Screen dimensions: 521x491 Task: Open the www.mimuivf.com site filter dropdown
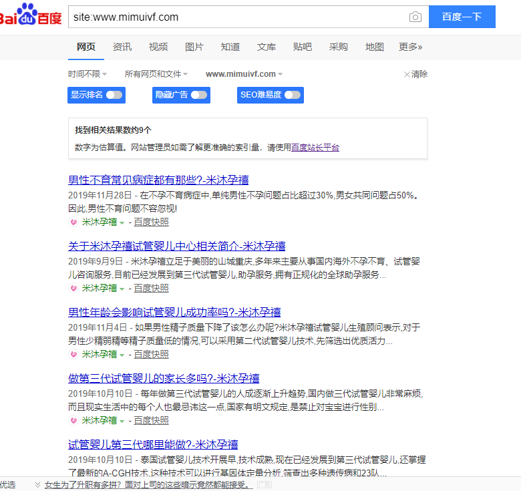[244, 73]
